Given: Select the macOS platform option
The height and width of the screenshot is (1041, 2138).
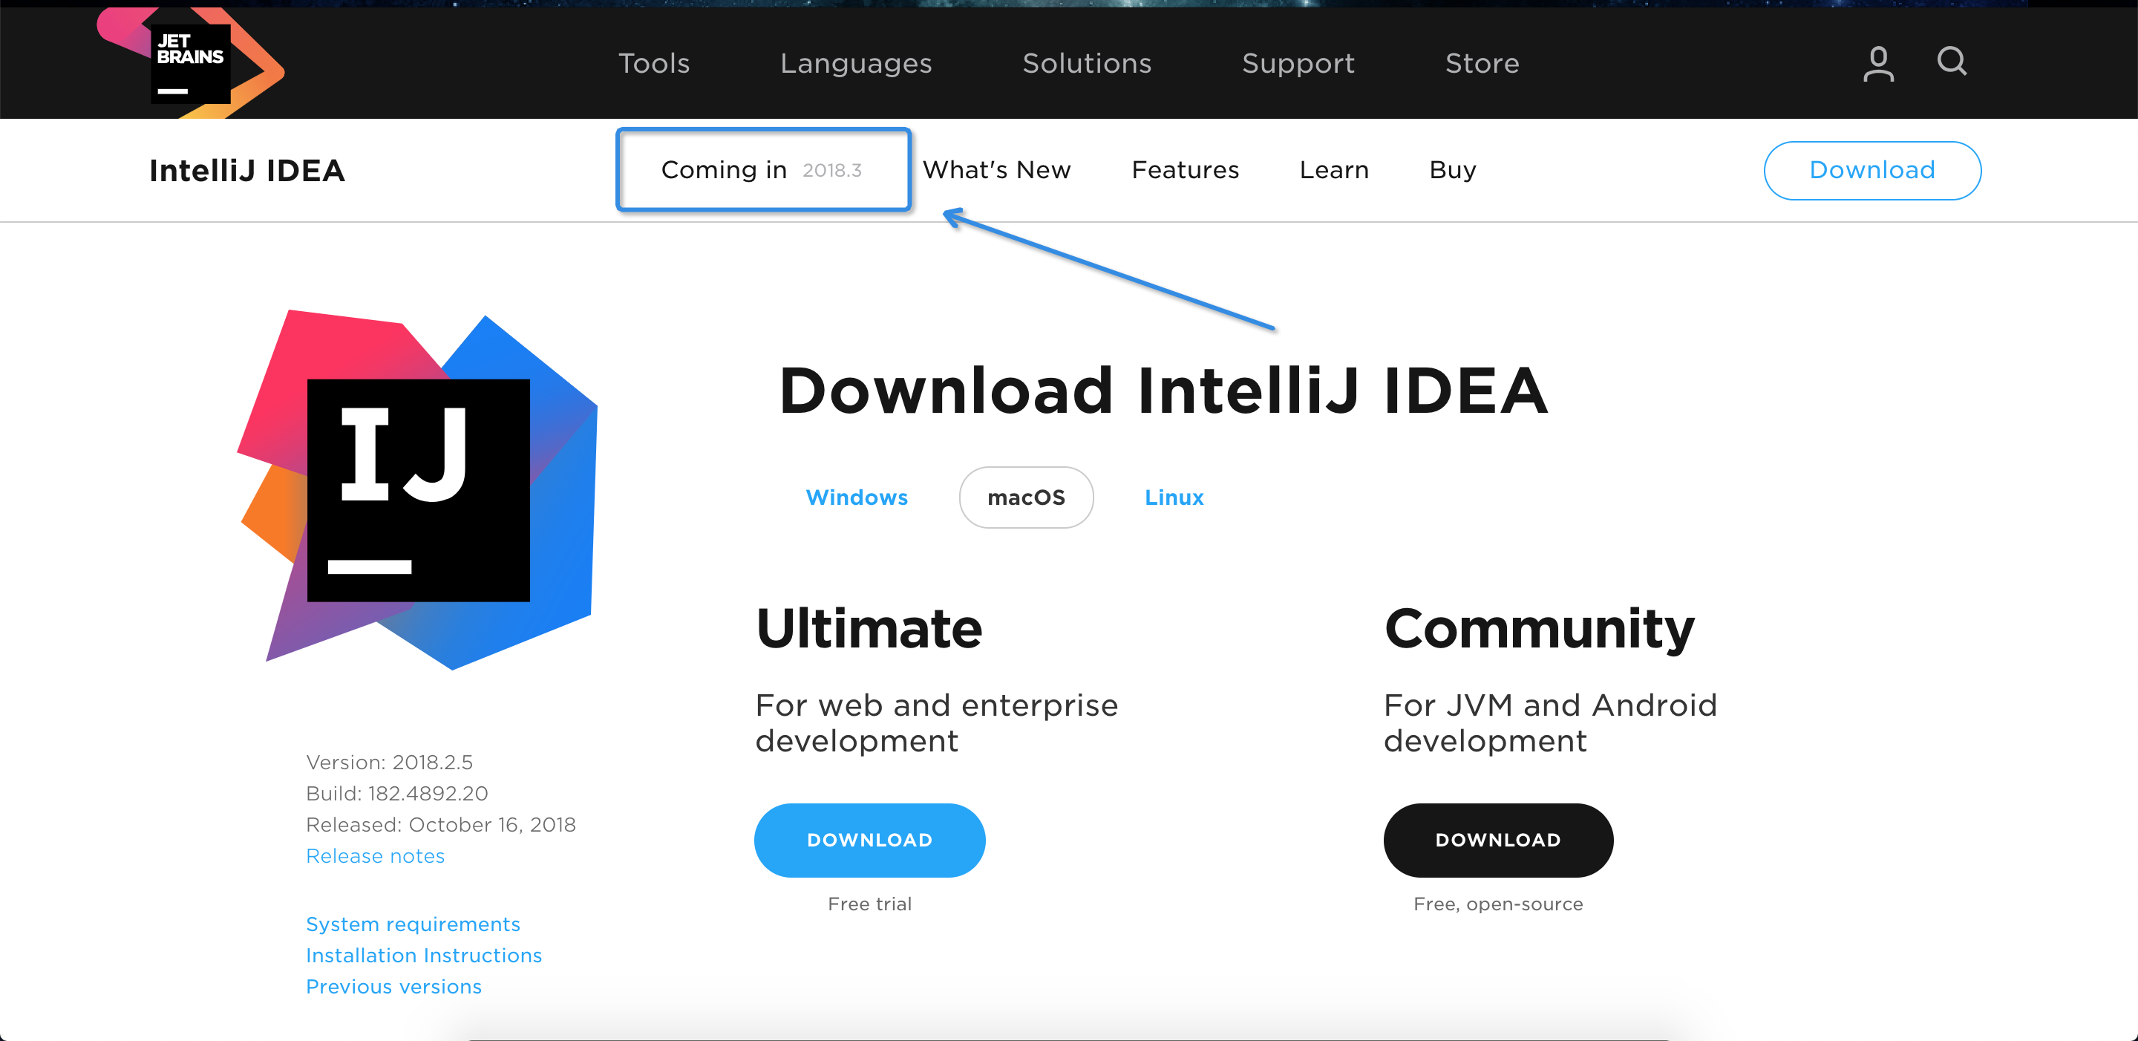Looking at the screenshot, I should (1025, 497).
